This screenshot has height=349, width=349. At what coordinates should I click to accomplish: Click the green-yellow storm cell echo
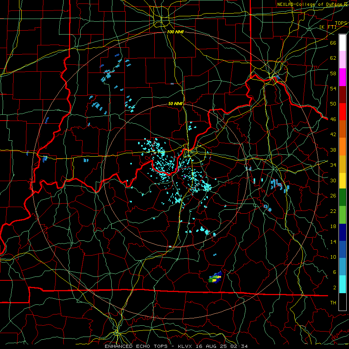pos(215,278)
